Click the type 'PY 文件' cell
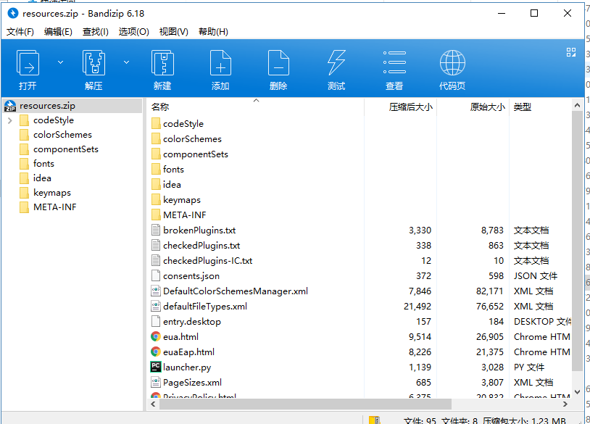The height and width of the screenshot is (424, 590). pyautogui.click(x=529, y=367)
